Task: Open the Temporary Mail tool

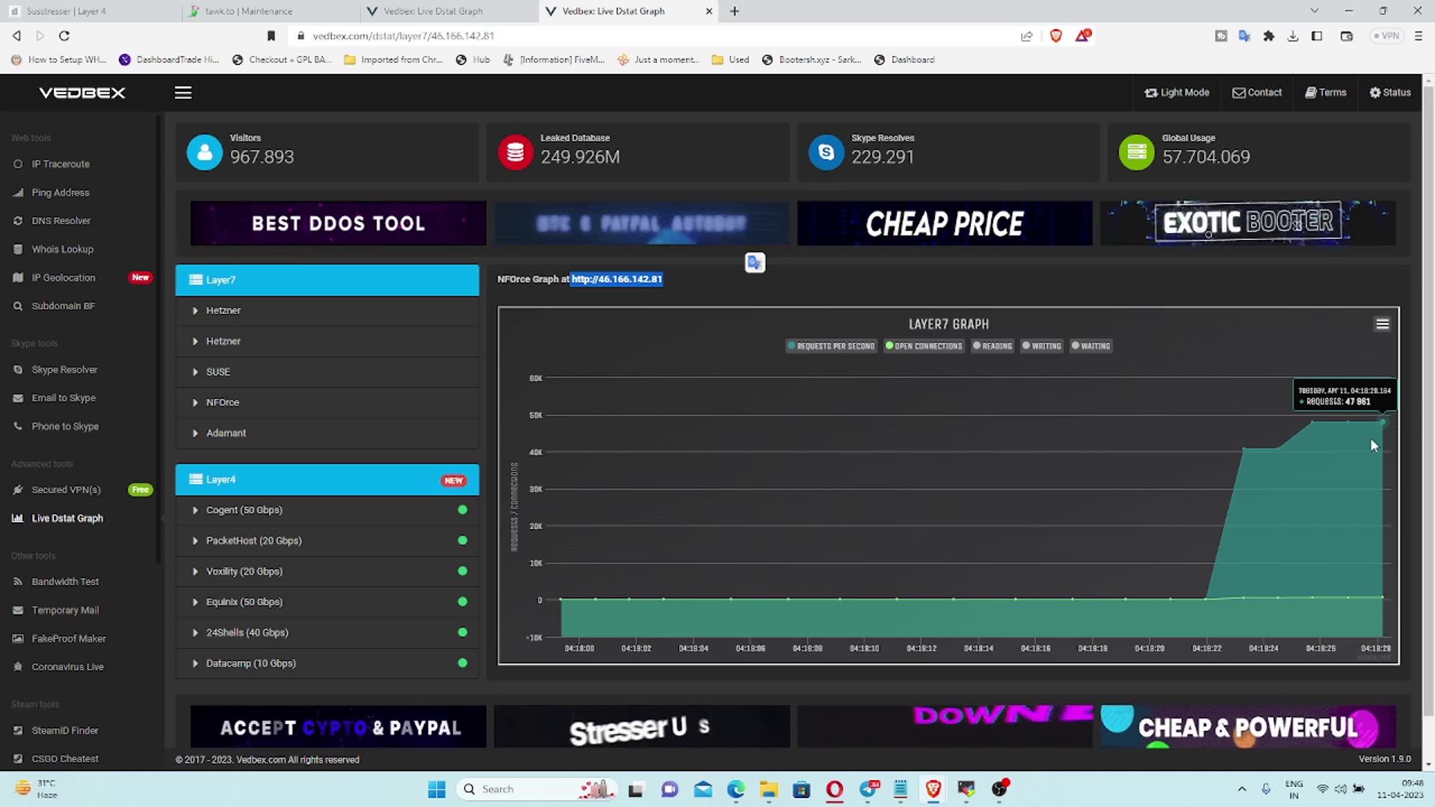Action: tap(64, 610)
